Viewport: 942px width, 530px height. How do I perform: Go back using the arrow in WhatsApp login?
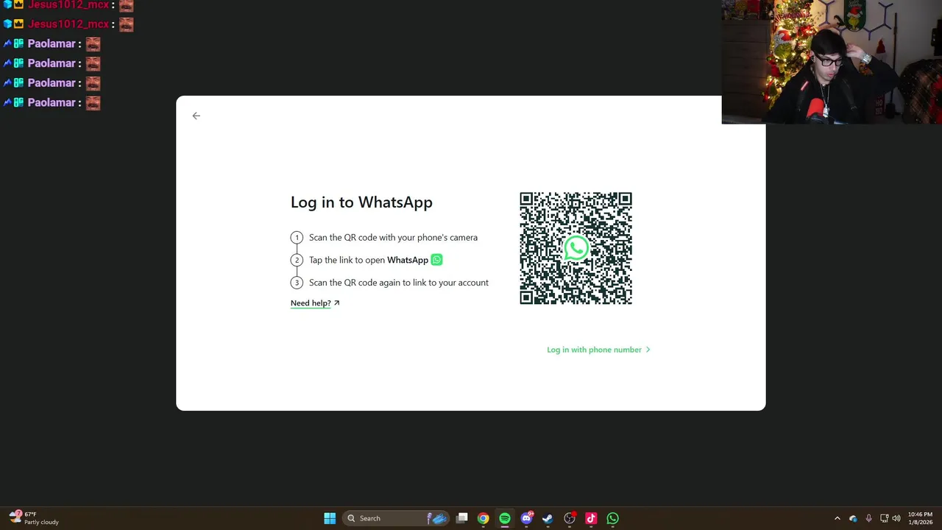tap(196, 116)
